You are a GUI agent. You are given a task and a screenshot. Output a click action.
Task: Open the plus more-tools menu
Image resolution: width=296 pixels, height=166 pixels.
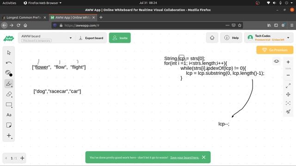click(x=9, y=136)
